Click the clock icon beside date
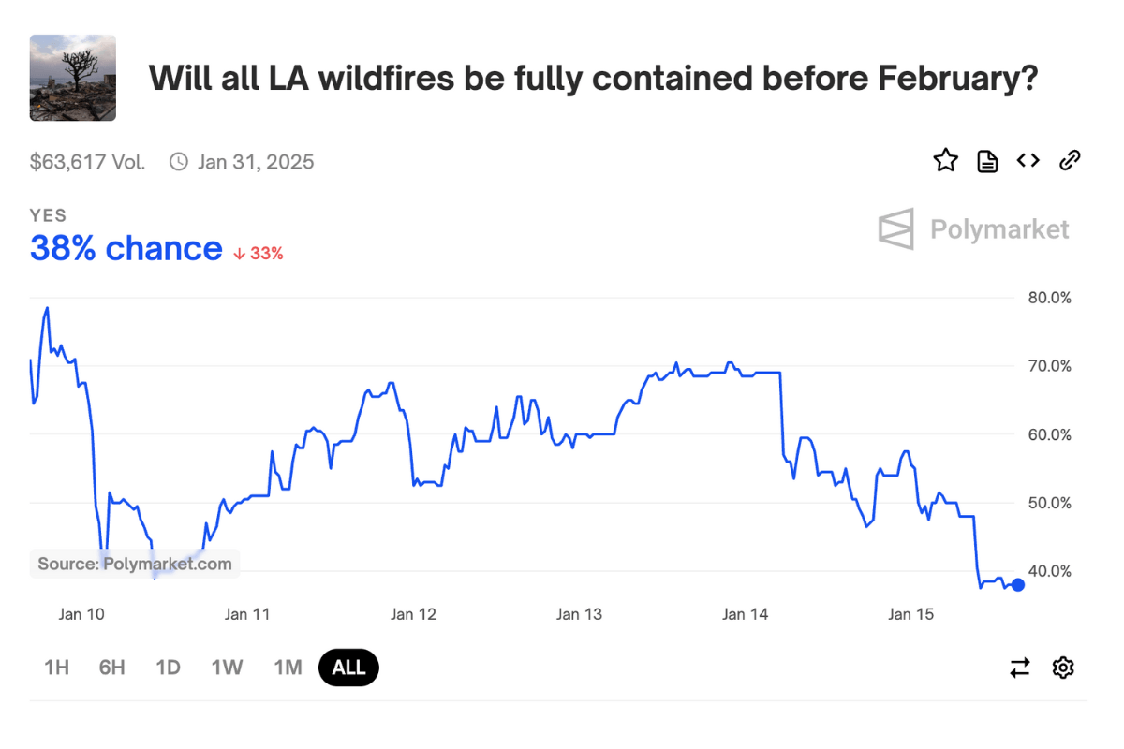This screenshot has height=749, width=1124. pos(178,162)
